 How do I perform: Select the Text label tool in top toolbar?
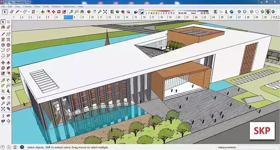tap(77, 12)
